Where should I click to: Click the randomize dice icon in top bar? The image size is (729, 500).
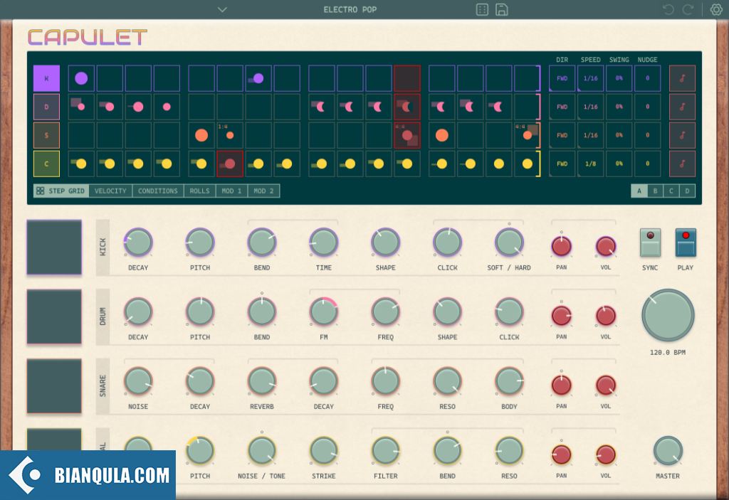(482, 10)
